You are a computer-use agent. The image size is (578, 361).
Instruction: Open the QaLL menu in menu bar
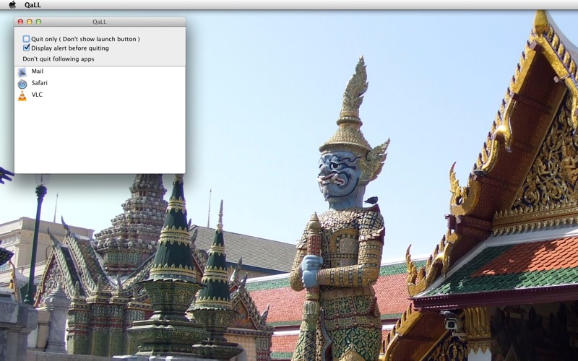pos(33,5)
